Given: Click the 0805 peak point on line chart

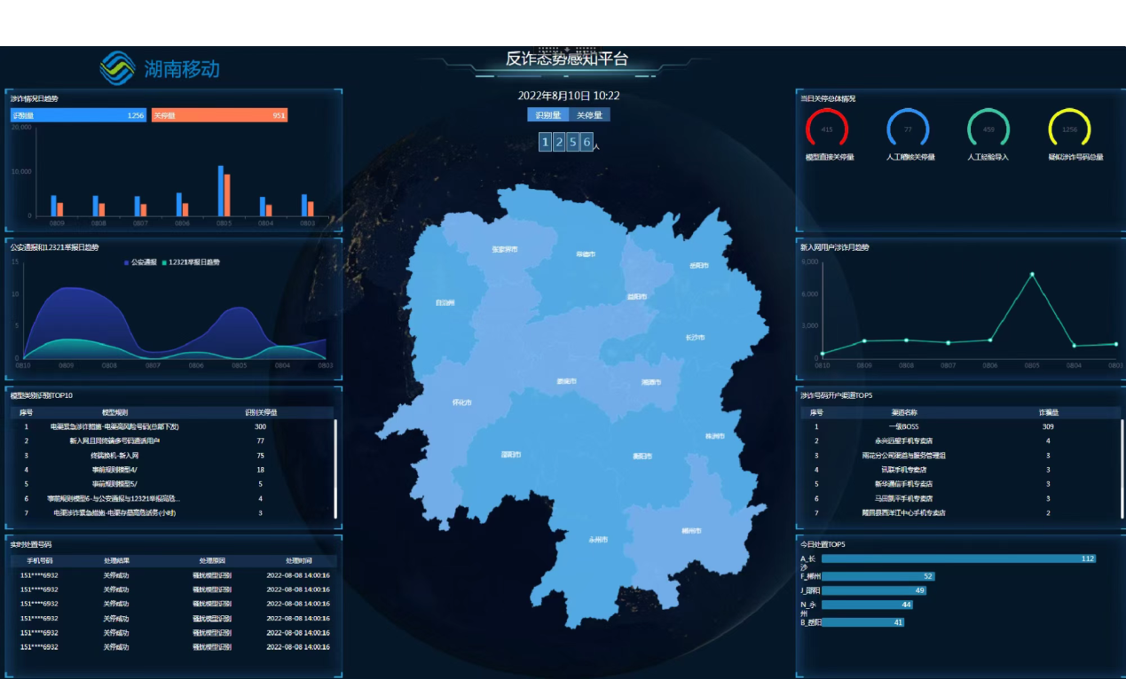Looking at the screenshot, I should [x=1032, y=274].
